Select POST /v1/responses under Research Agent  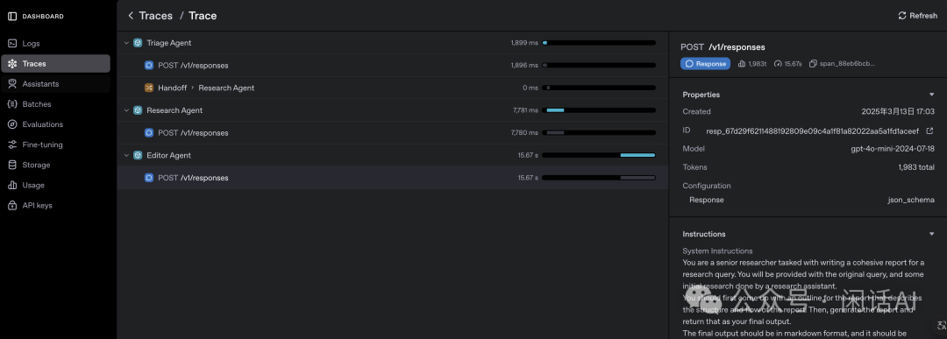tap(393, 132)
